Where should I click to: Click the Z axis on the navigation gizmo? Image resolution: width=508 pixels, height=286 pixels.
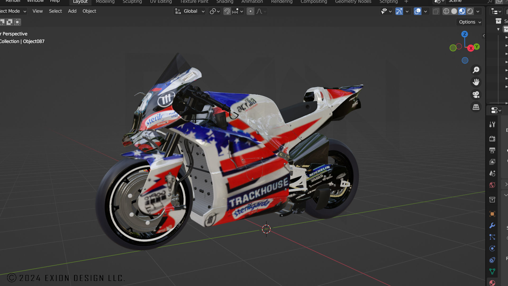pos(465,34)
